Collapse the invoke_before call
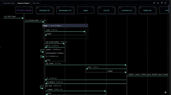 pyautogui.click(x=47, y=42)
